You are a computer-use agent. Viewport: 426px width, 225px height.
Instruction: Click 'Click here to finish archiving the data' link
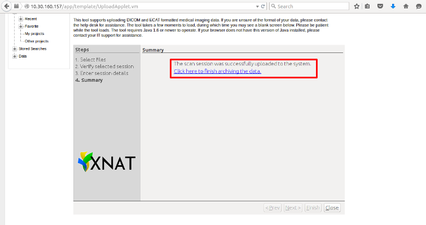[x=217, y=71]
